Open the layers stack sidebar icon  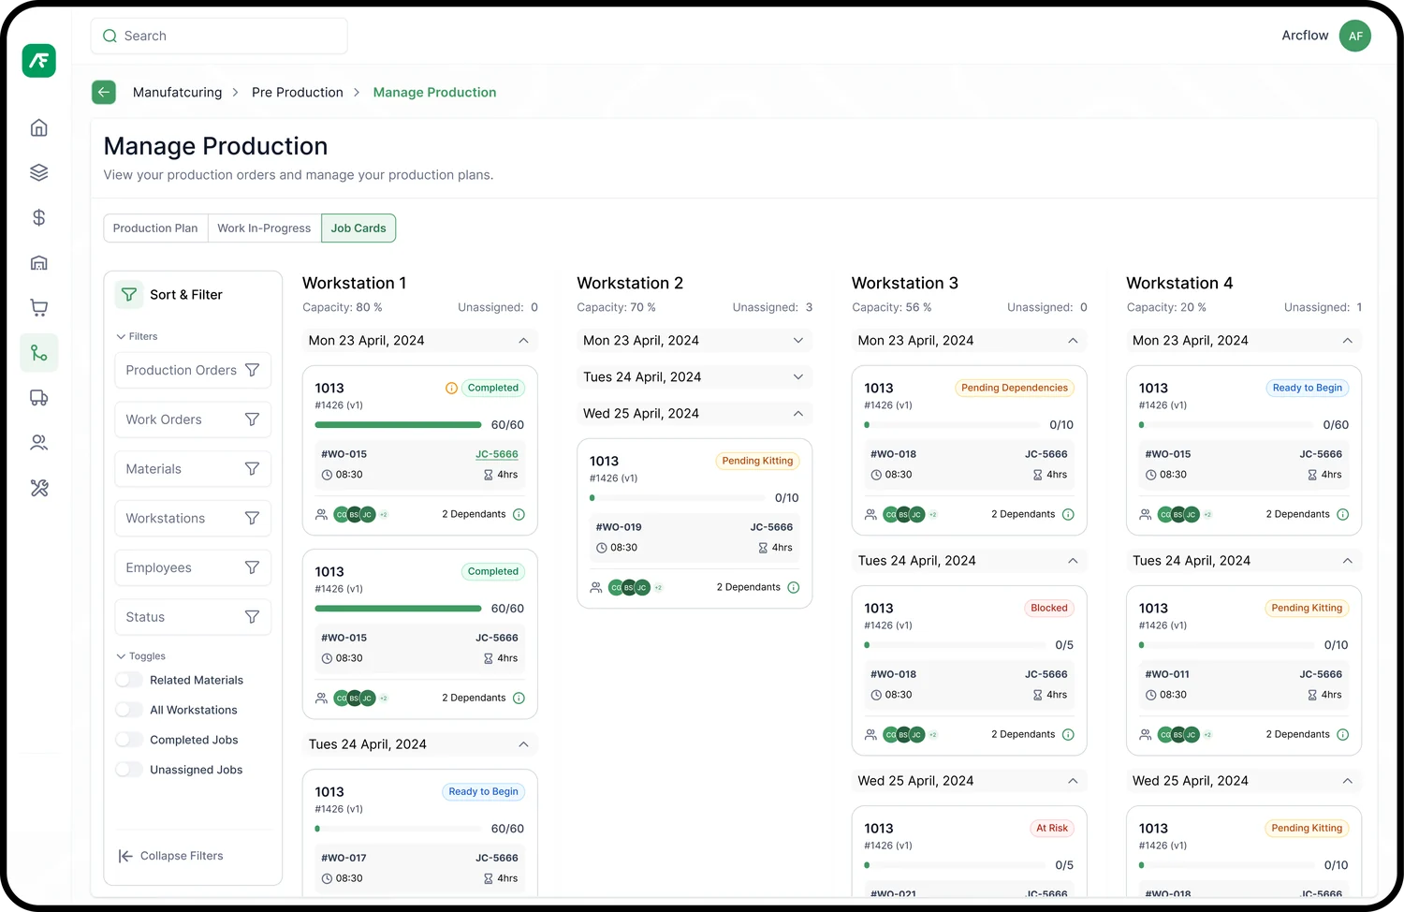point(38,172)
